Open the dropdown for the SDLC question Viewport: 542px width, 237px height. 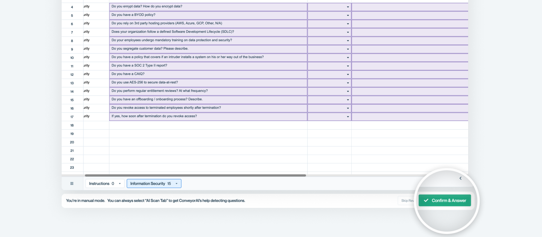pyautogui.click(x=348, y=32)
